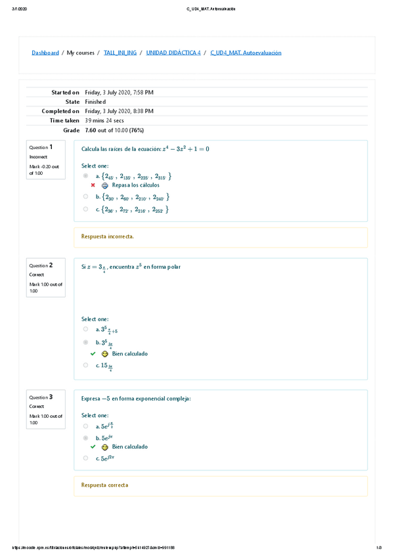This screenshot has width=394, height=557.
Task: Select option b in Question 3
Action: click(85, 438)
